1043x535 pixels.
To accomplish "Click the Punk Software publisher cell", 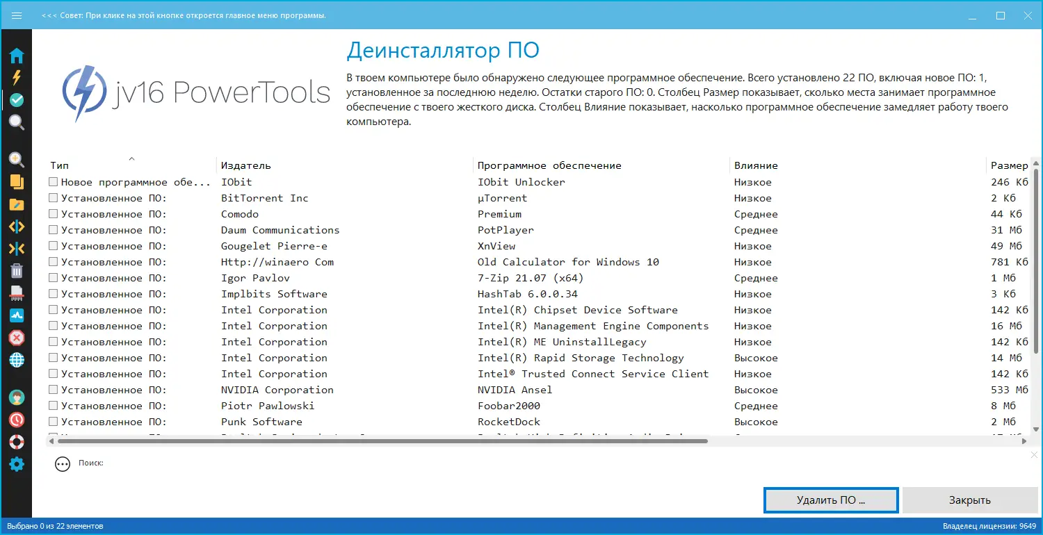I will click(x=261, y=422).
